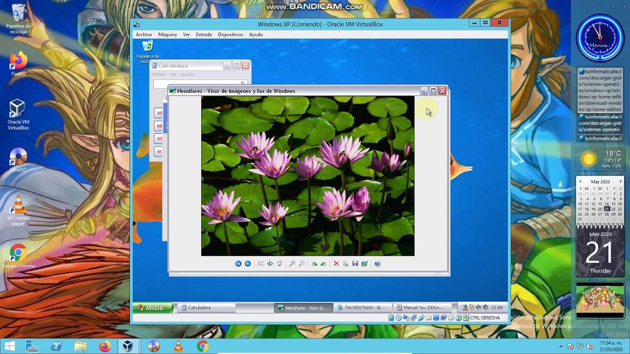Select host Papelera de reciclaje desktop icon
Screen dimensions: 630x354
click(x=18, y=19)
